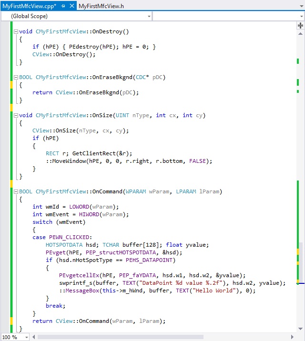Collapse the OnCommand function block
This screenshot has width=305, height=341.
(16, 192)
